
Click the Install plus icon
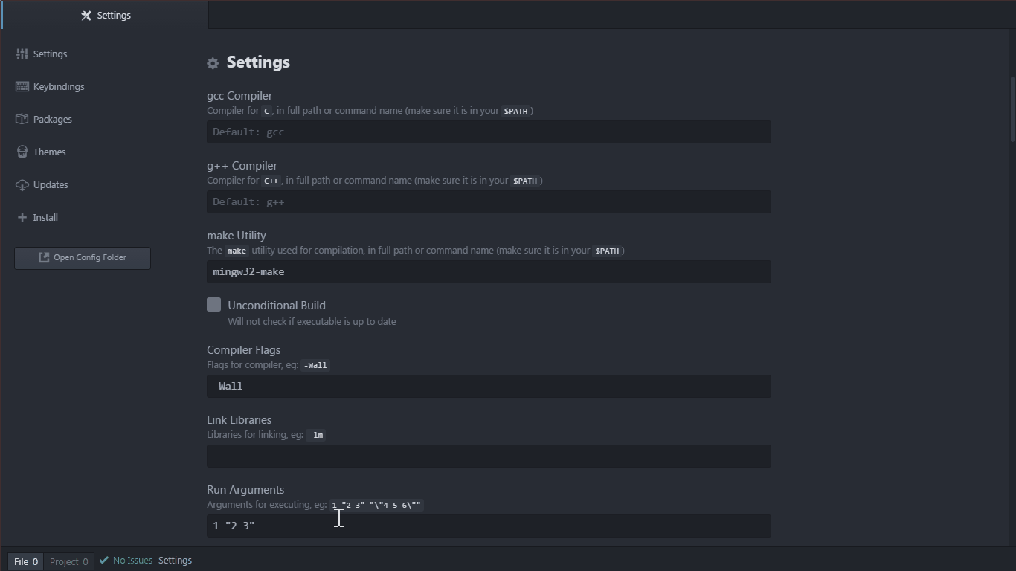(x=22, y=217)
